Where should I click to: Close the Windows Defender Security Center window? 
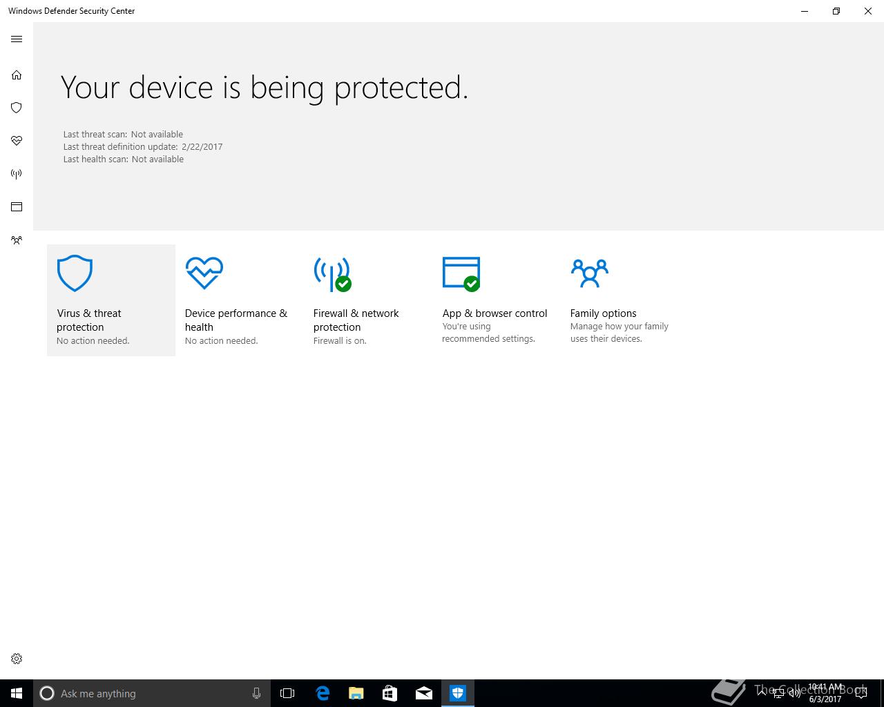868,11
